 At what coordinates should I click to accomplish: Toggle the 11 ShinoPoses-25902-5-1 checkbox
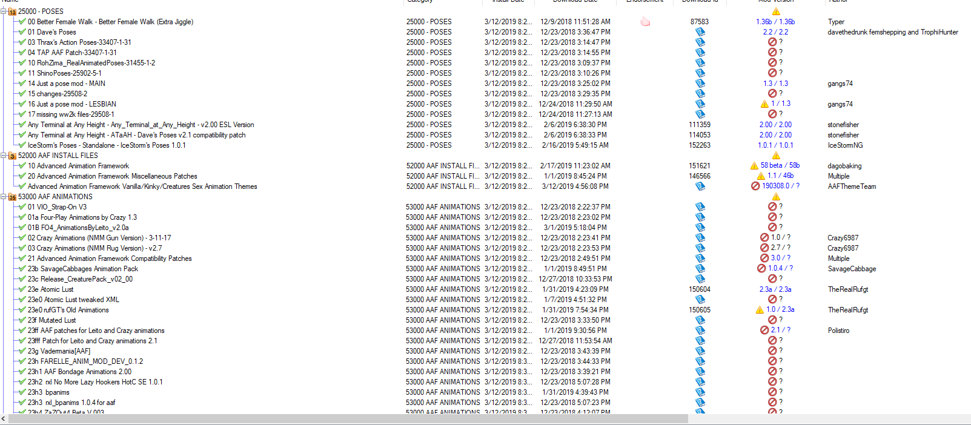tap(22, 73)
